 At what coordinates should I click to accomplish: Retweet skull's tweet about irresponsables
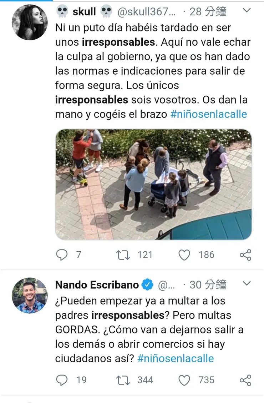coord(123,255)
